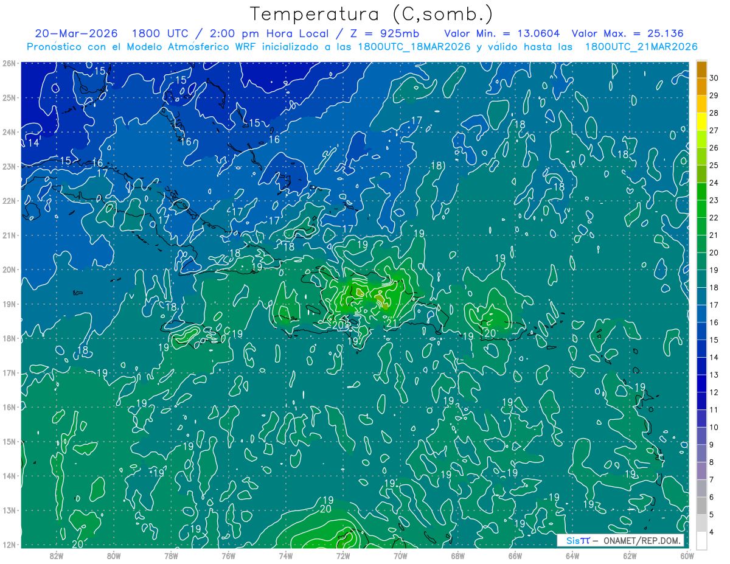Click the Sis ONAMET/REP.DOM. watermark label
The image size is (730, 564).
[620, 541]
